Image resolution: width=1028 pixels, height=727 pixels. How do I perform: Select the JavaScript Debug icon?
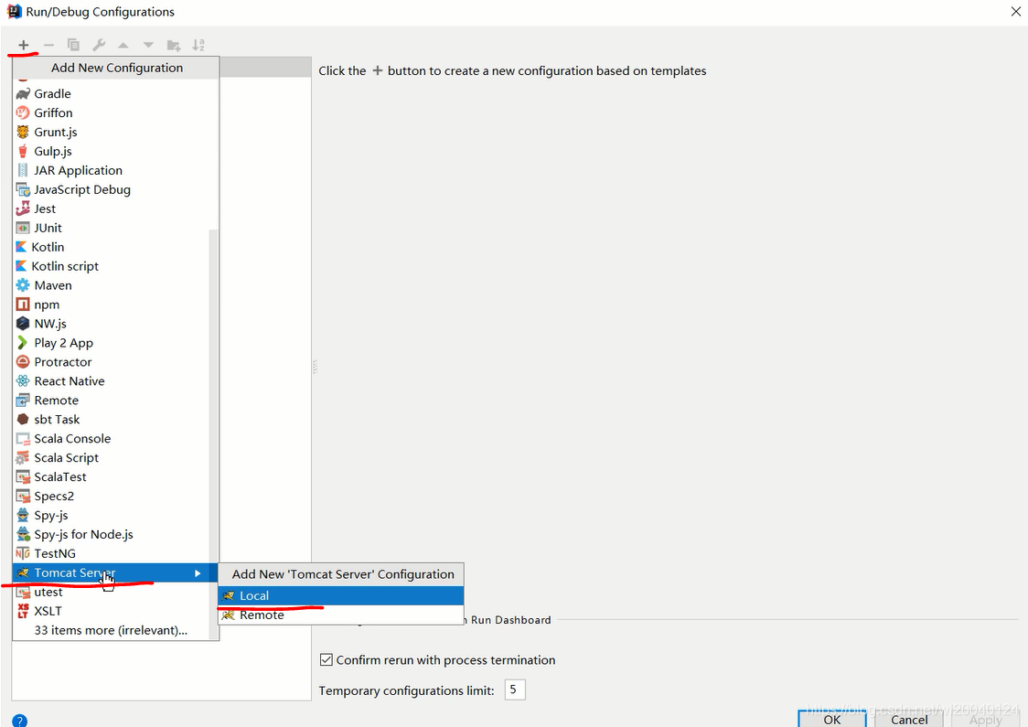(x=23, y=189)
